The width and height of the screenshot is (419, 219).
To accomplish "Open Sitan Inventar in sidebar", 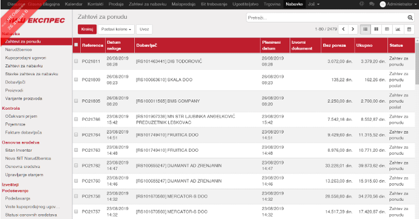I will tap(18, 150).
